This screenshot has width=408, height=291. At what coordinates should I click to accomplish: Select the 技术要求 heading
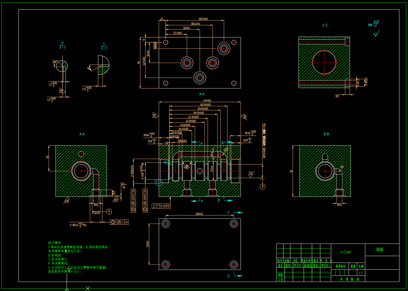54,243
